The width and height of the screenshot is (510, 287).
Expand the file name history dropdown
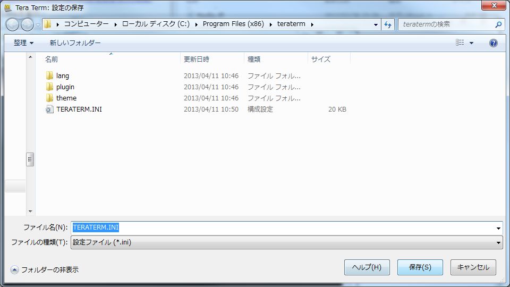[x=498, y=228]
